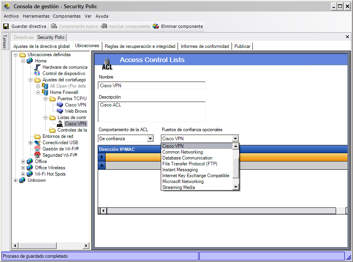Image resolution: width=353 pixels, height=262 pixels.
Task: Select the Hardware de comunicaciones tree icon
Action: click(37, 67)
